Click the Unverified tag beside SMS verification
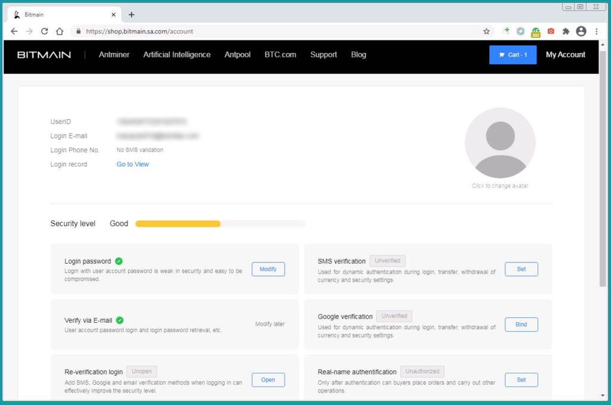Image resolution: width=611 pixels, height=405 pixels. pos(387,261)
